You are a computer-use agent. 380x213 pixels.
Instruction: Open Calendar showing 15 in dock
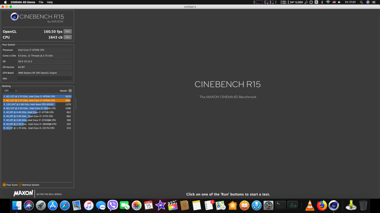coord(148,205)
